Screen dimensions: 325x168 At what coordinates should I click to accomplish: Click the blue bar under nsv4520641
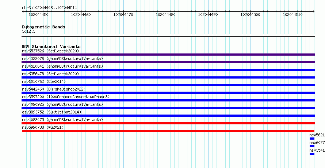pyautogui.click(x=168, y=70)
